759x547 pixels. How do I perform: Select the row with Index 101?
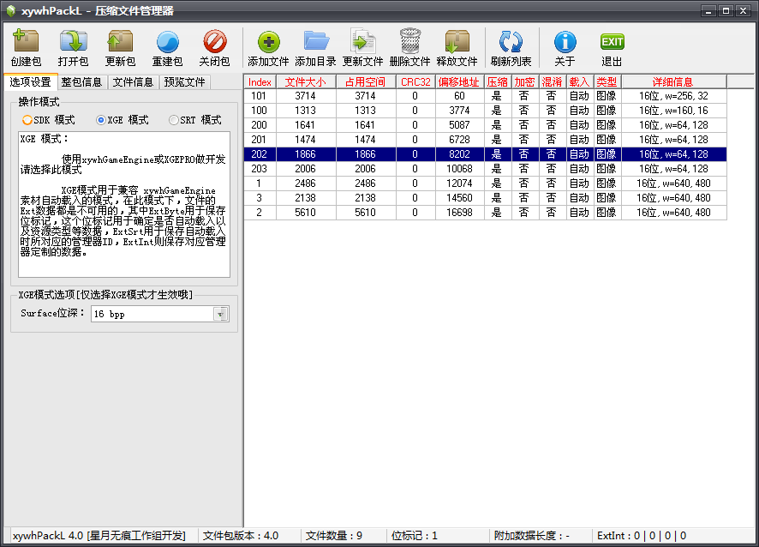[x=485, y=96]
